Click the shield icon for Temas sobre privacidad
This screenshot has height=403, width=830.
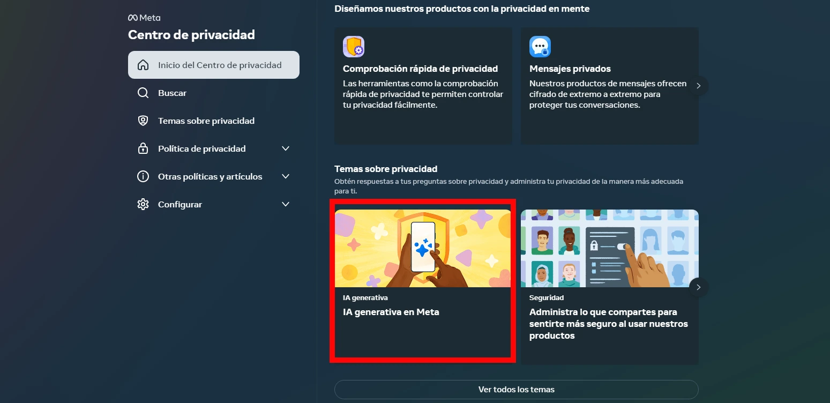point(143,121)
